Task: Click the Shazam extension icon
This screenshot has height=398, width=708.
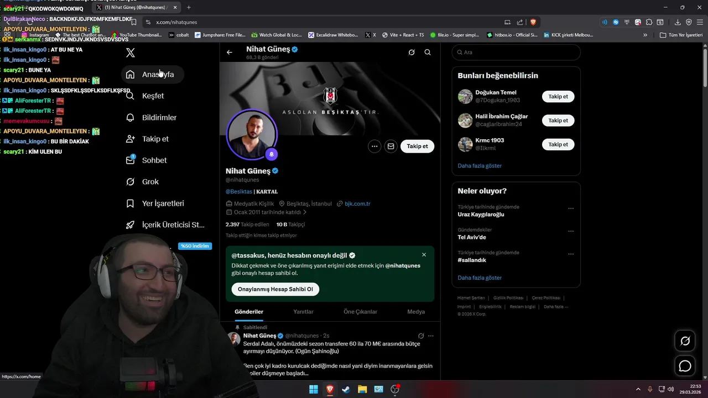Action: click(x=616, y=22)
